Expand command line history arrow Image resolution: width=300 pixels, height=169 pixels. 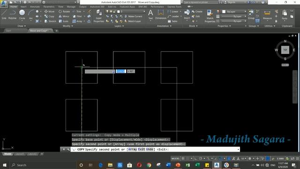[238, 149]
